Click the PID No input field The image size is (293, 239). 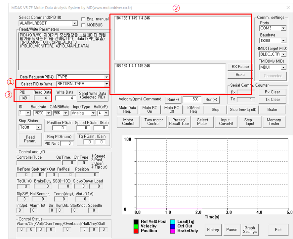coord(67,143)
